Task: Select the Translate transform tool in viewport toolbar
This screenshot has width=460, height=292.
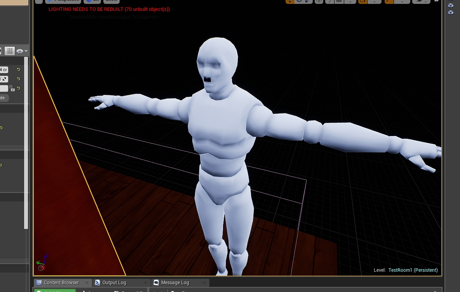Action: coord(290,1)
